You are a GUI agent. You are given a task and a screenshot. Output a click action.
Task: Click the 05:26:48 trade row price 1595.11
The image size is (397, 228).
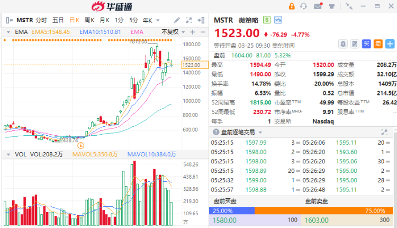tap(346, 190)
